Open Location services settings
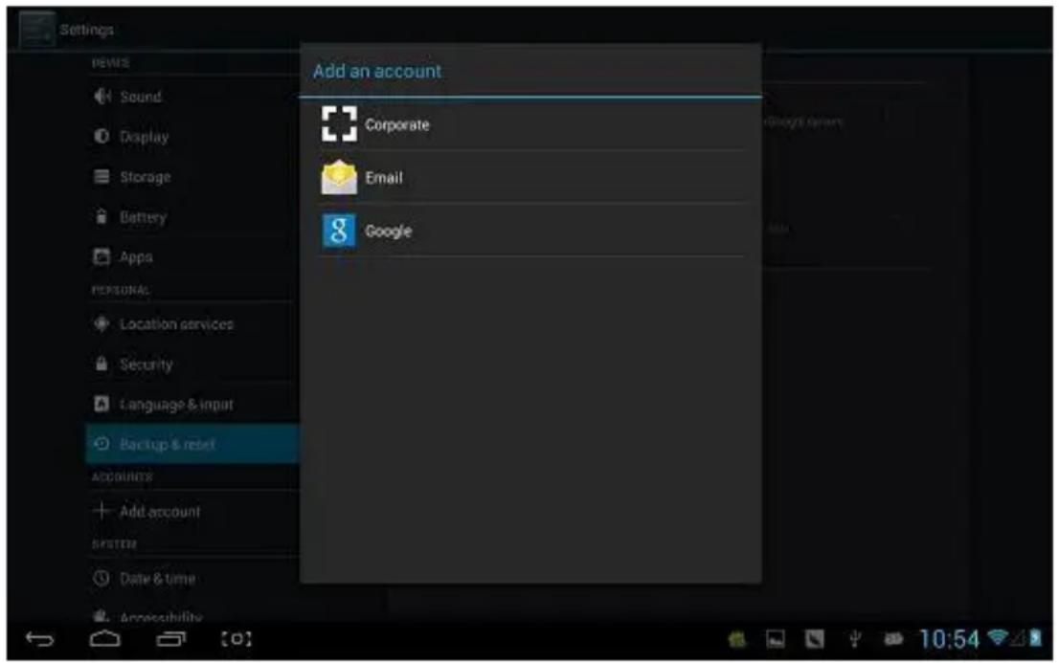 (192, 324)
